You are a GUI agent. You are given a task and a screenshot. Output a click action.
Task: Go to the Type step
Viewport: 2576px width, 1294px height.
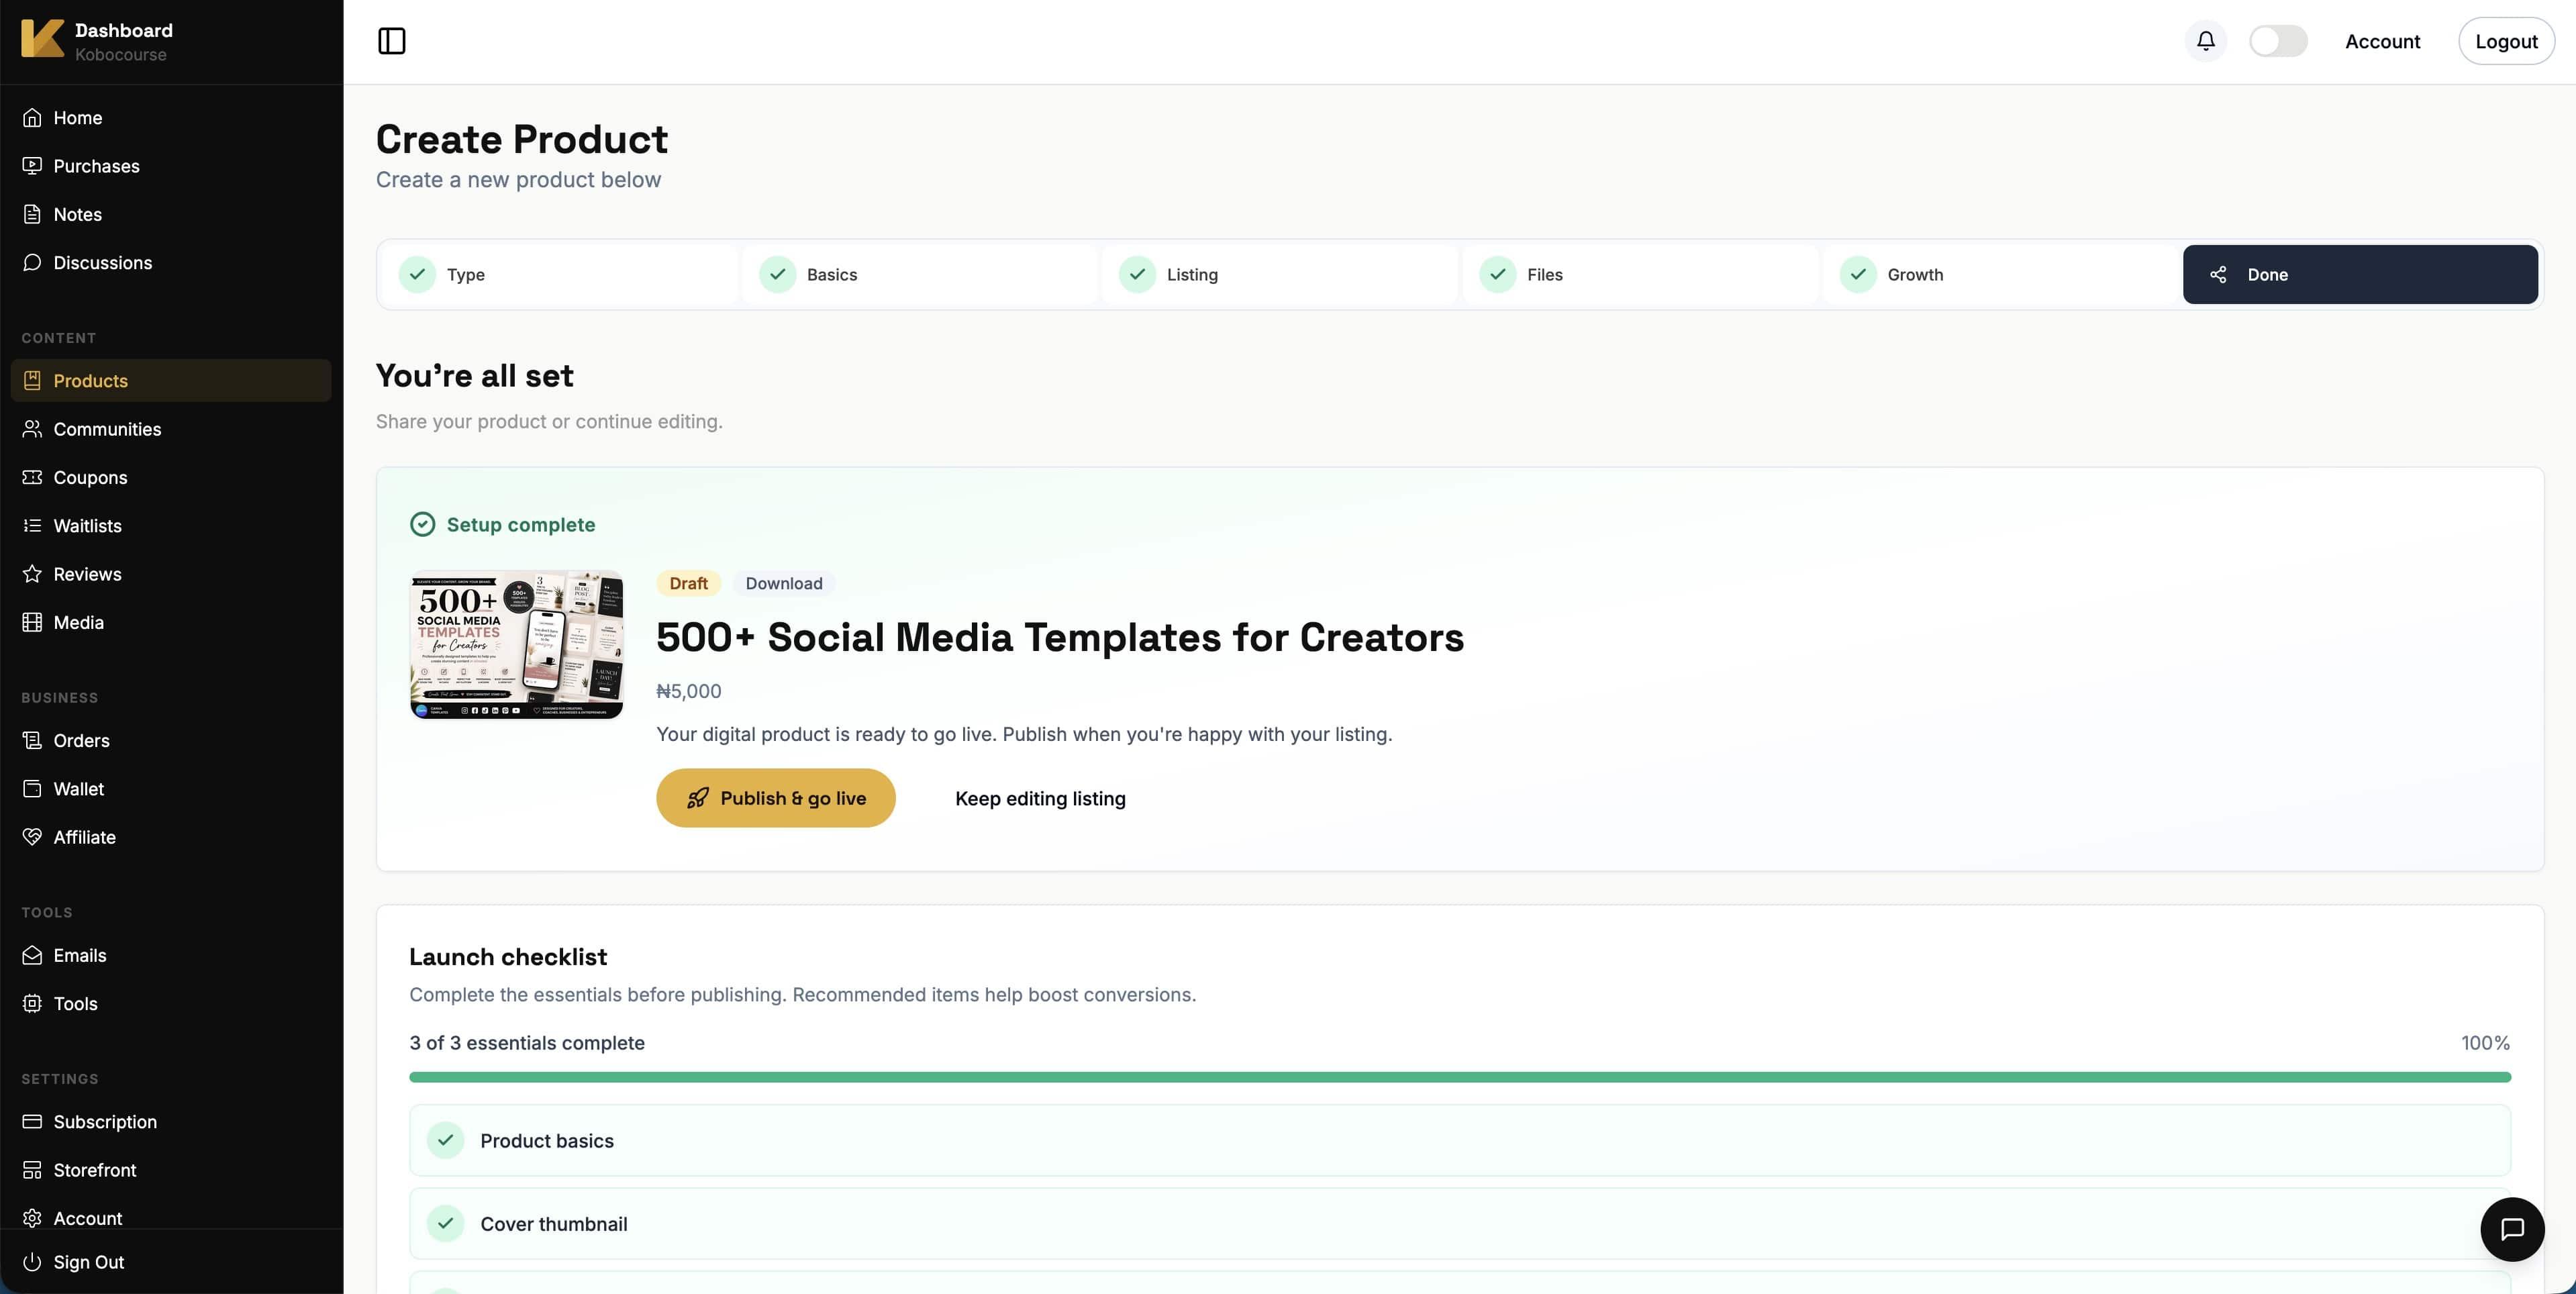point(560,274)
